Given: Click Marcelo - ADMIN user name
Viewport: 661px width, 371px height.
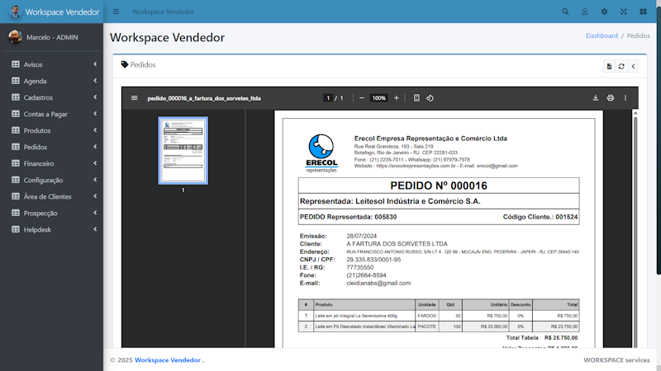Looking at the screenshot, I should click(52, 37).
